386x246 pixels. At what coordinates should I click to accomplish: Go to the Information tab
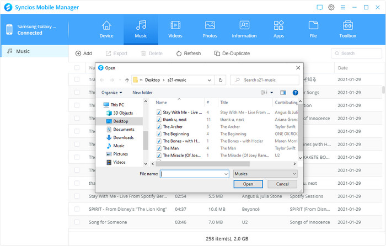pos(244,30)
